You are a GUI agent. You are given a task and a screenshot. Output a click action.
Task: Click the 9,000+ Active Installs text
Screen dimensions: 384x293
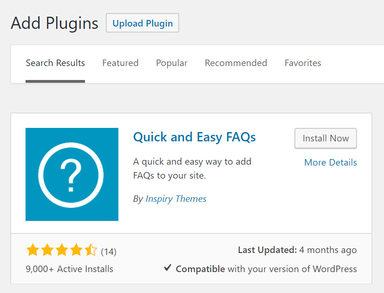point(69,269)
